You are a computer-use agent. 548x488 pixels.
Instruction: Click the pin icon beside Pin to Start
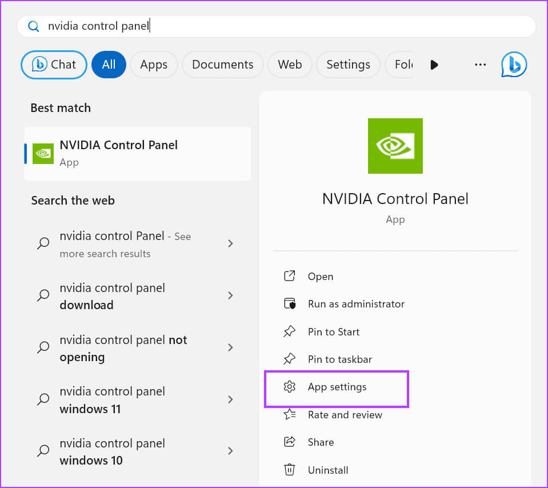point(289,331)
